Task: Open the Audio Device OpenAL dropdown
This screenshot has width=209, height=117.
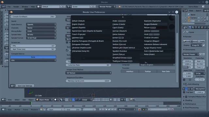Action: (41, 24)
